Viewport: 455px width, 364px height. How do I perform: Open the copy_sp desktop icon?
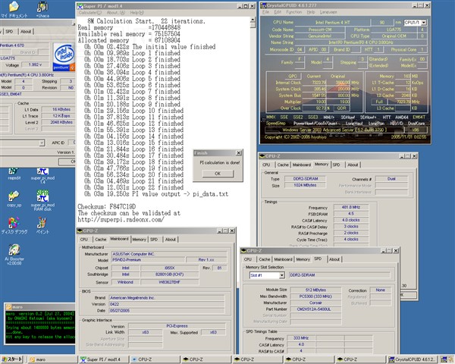[14, 199]
